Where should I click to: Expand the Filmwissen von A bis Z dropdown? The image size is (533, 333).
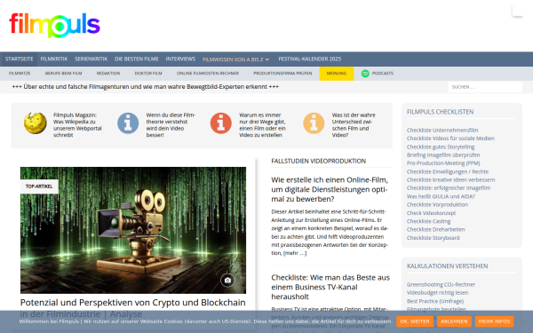click(x=236, y=59)
